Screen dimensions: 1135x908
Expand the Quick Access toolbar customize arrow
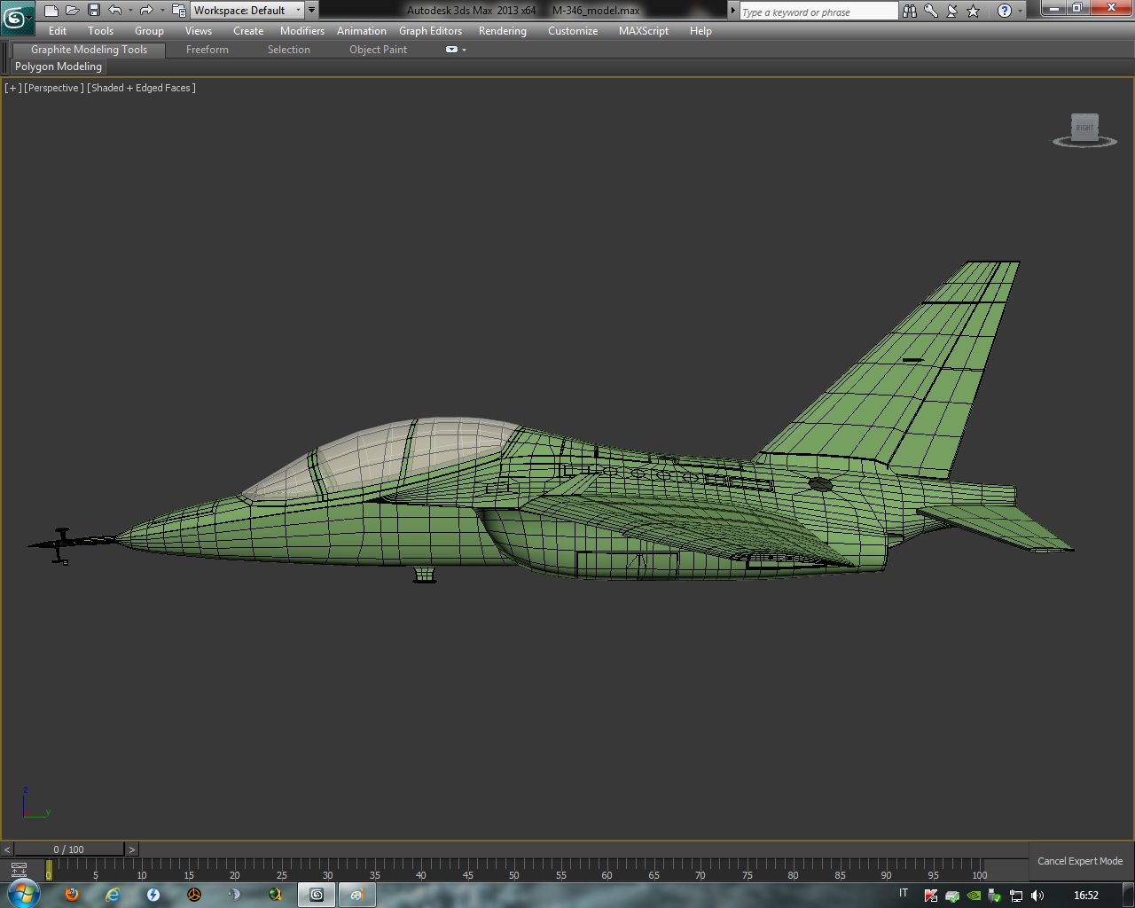click(x=311, y=11)
